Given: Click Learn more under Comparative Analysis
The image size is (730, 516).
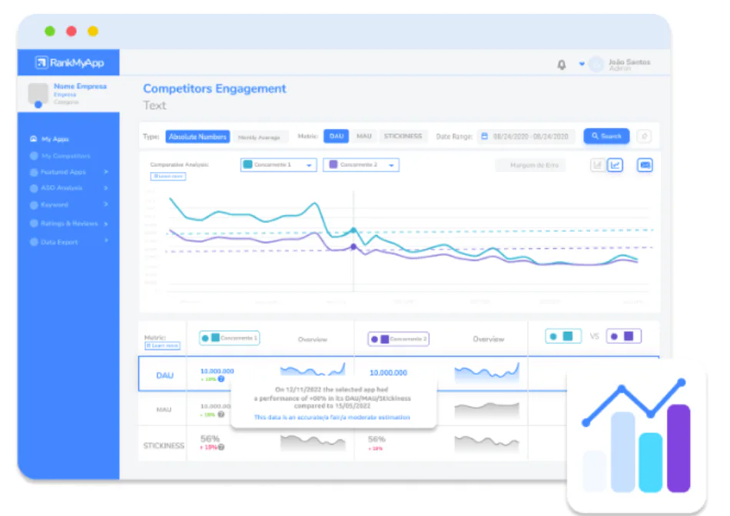Looking at the screenshot, I should [168, 177].
